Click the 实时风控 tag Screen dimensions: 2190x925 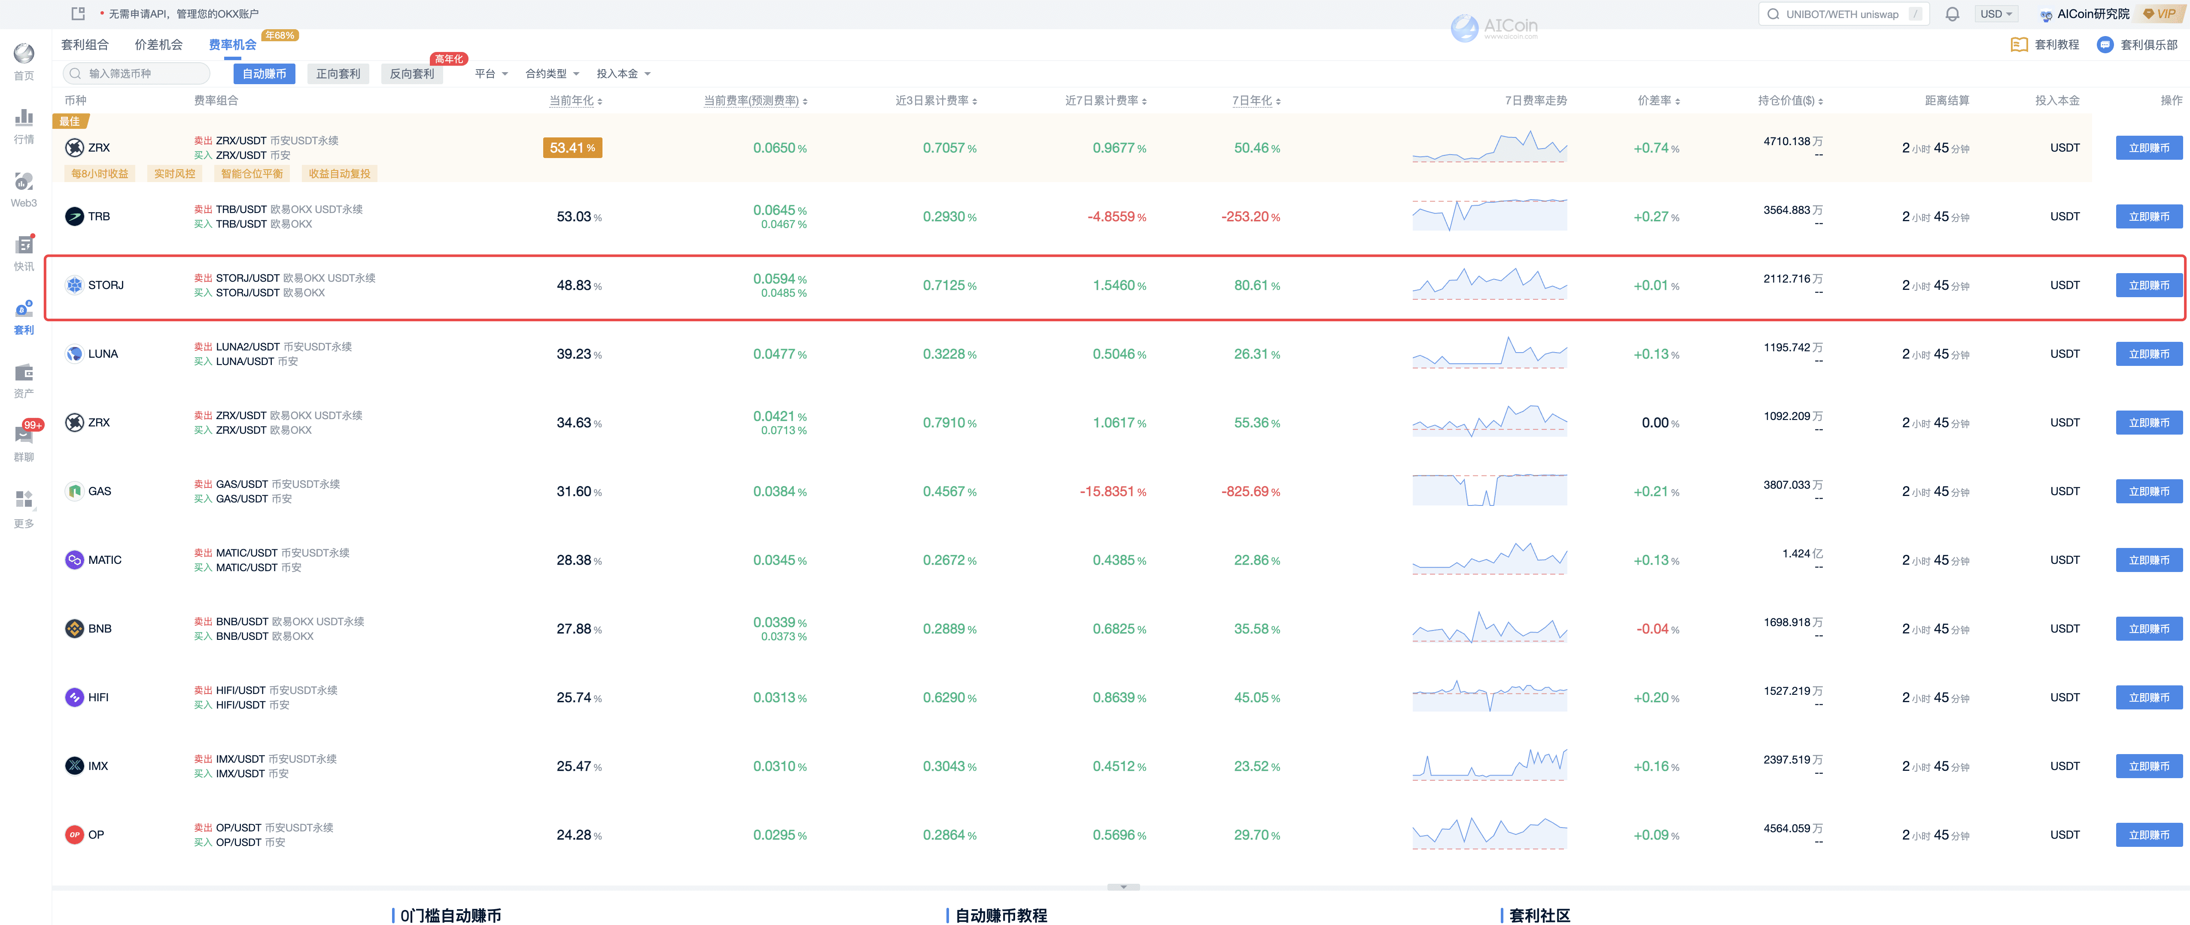[x=174, y=174]
